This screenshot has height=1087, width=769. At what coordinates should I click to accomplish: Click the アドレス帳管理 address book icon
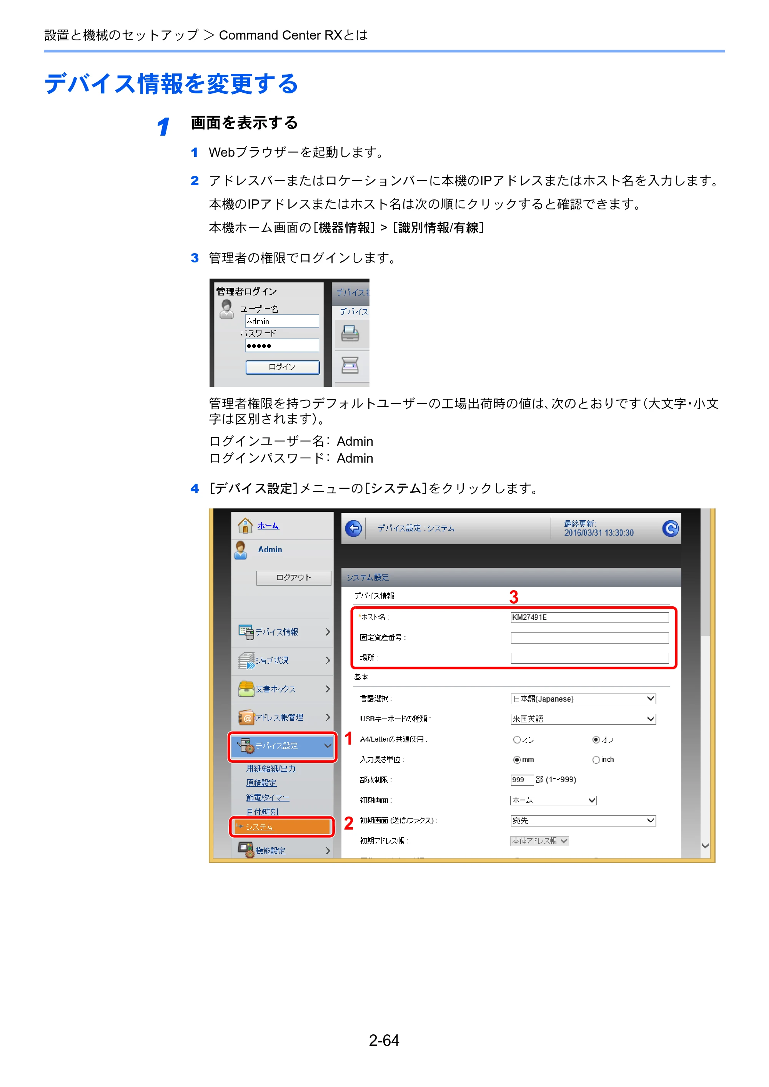point(246,717)
